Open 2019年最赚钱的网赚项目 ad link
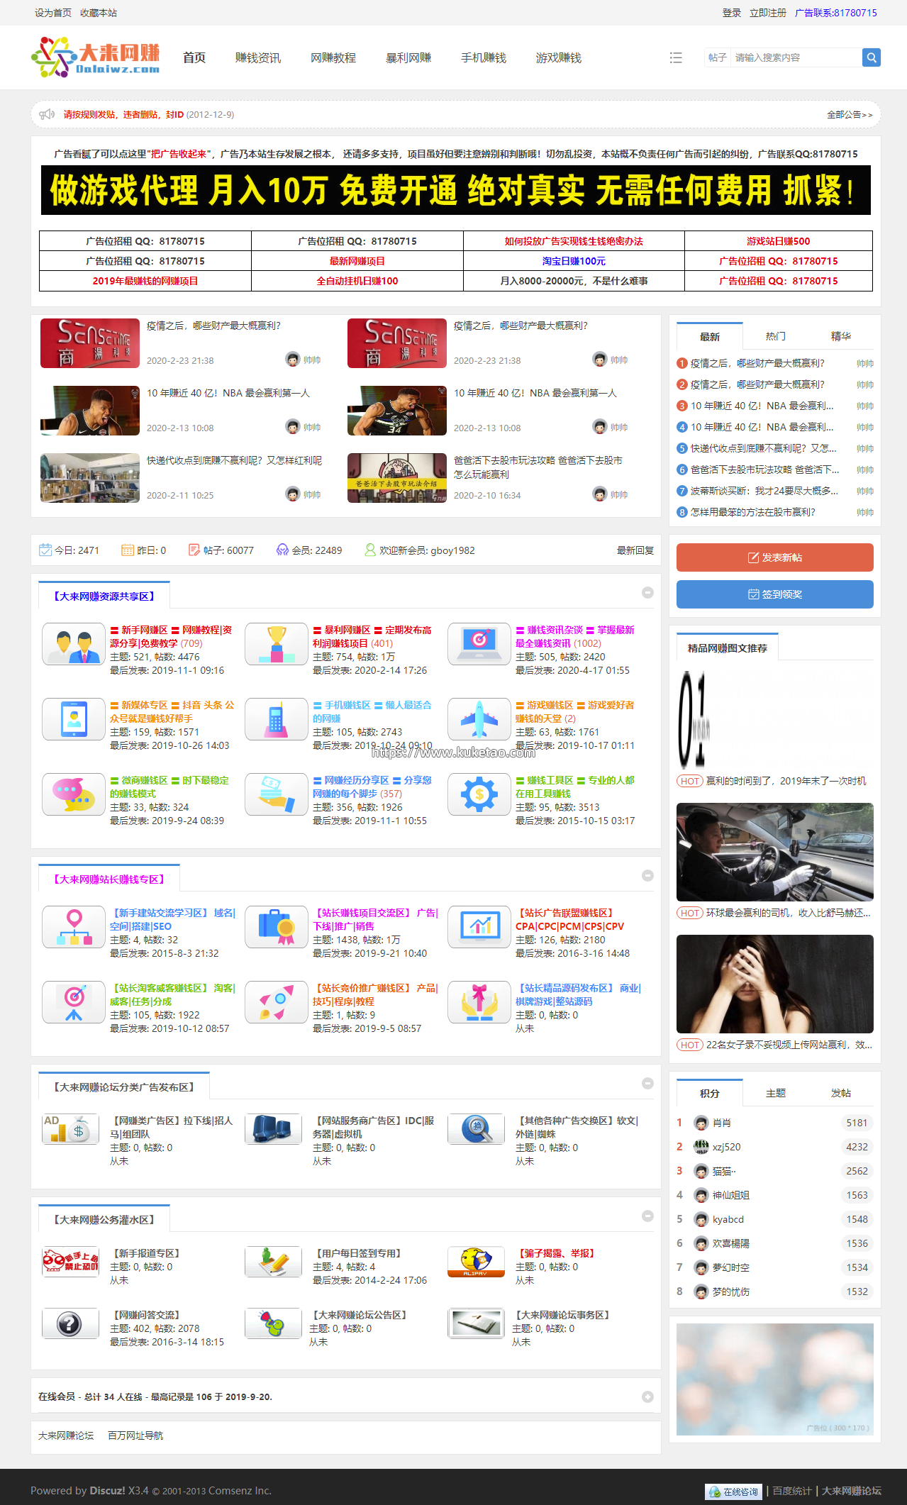This screenshot has height=1505, width=907. (x=145, y=281)
